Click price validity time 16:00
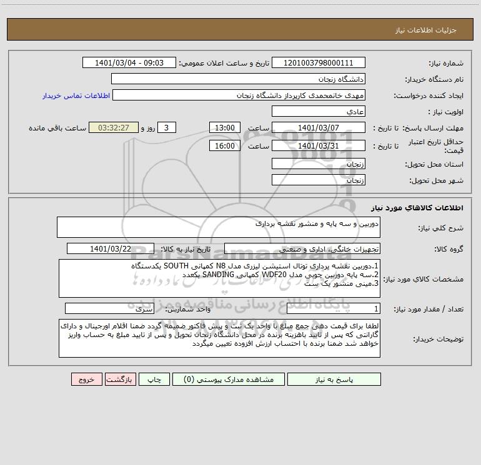 click(x=224, y=145)
